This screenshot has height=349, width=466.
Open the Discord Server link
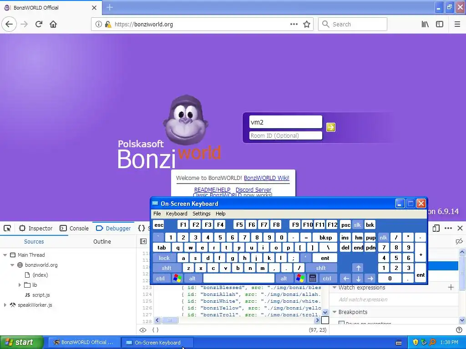tap(253, 189)
